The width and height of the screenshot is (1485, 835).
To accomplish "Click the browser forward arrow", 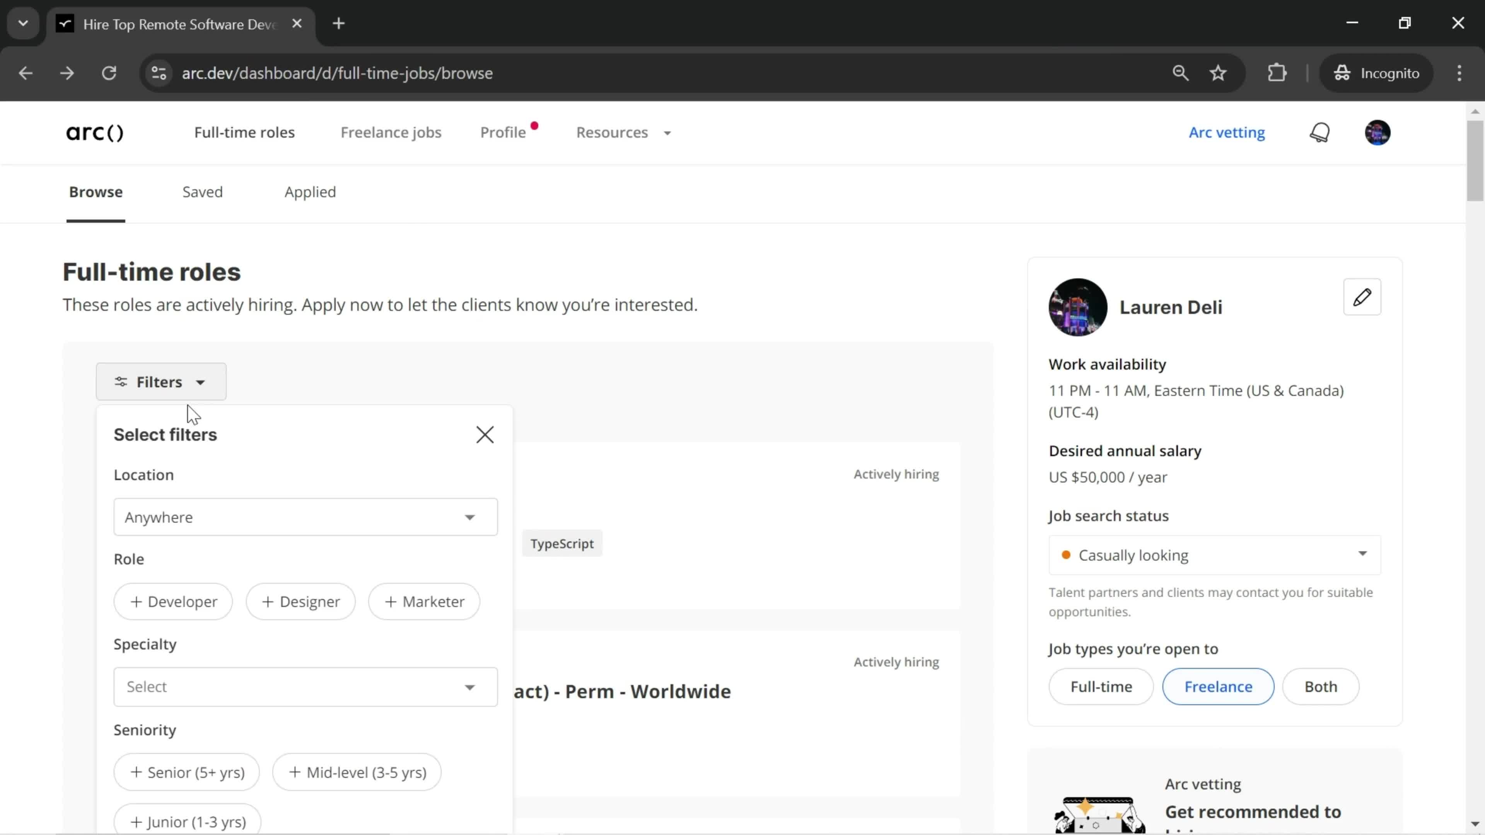I will point(67,73).
